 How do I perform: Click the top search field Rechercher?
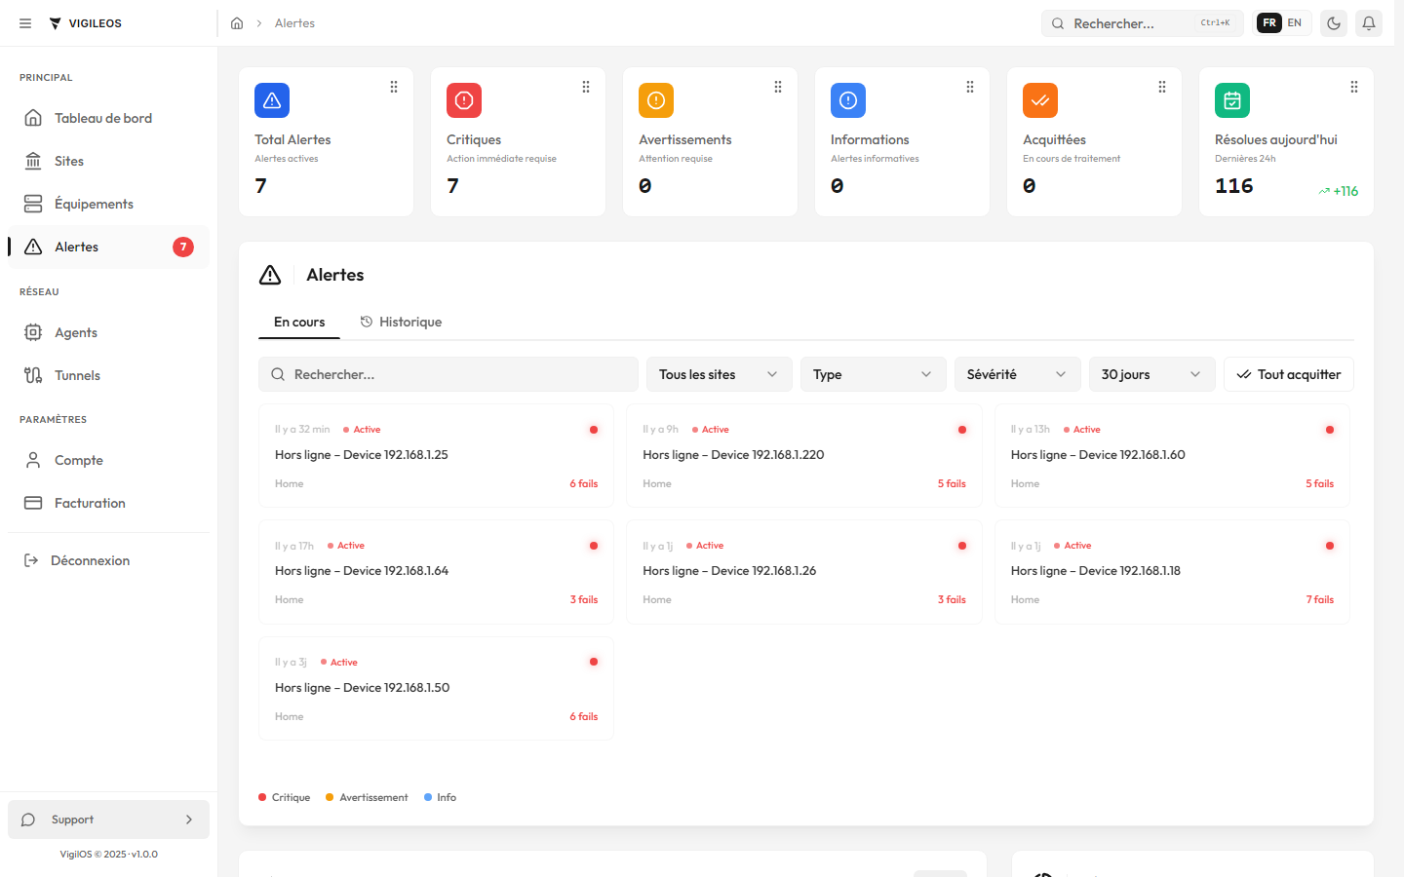(x=1143, y=23)
